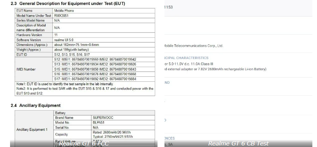Click the SUPERVOOC brand name cell

click(123, 118)
